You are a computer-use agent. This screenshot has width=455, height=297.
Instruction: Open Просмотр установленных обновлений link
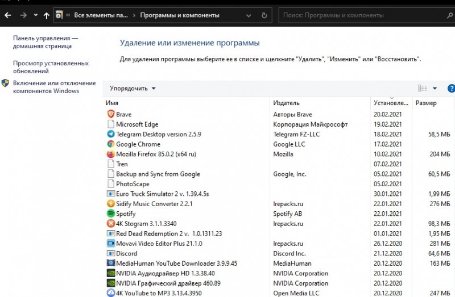tap(51, 67)
